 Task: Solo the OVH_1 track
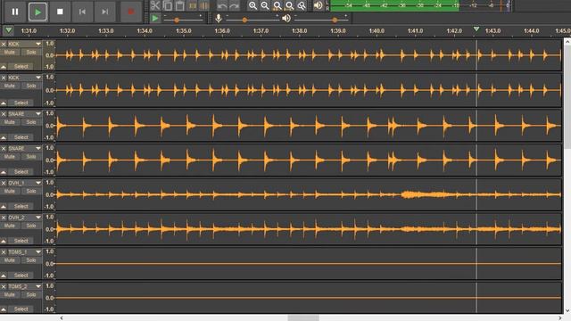(31, 191)
